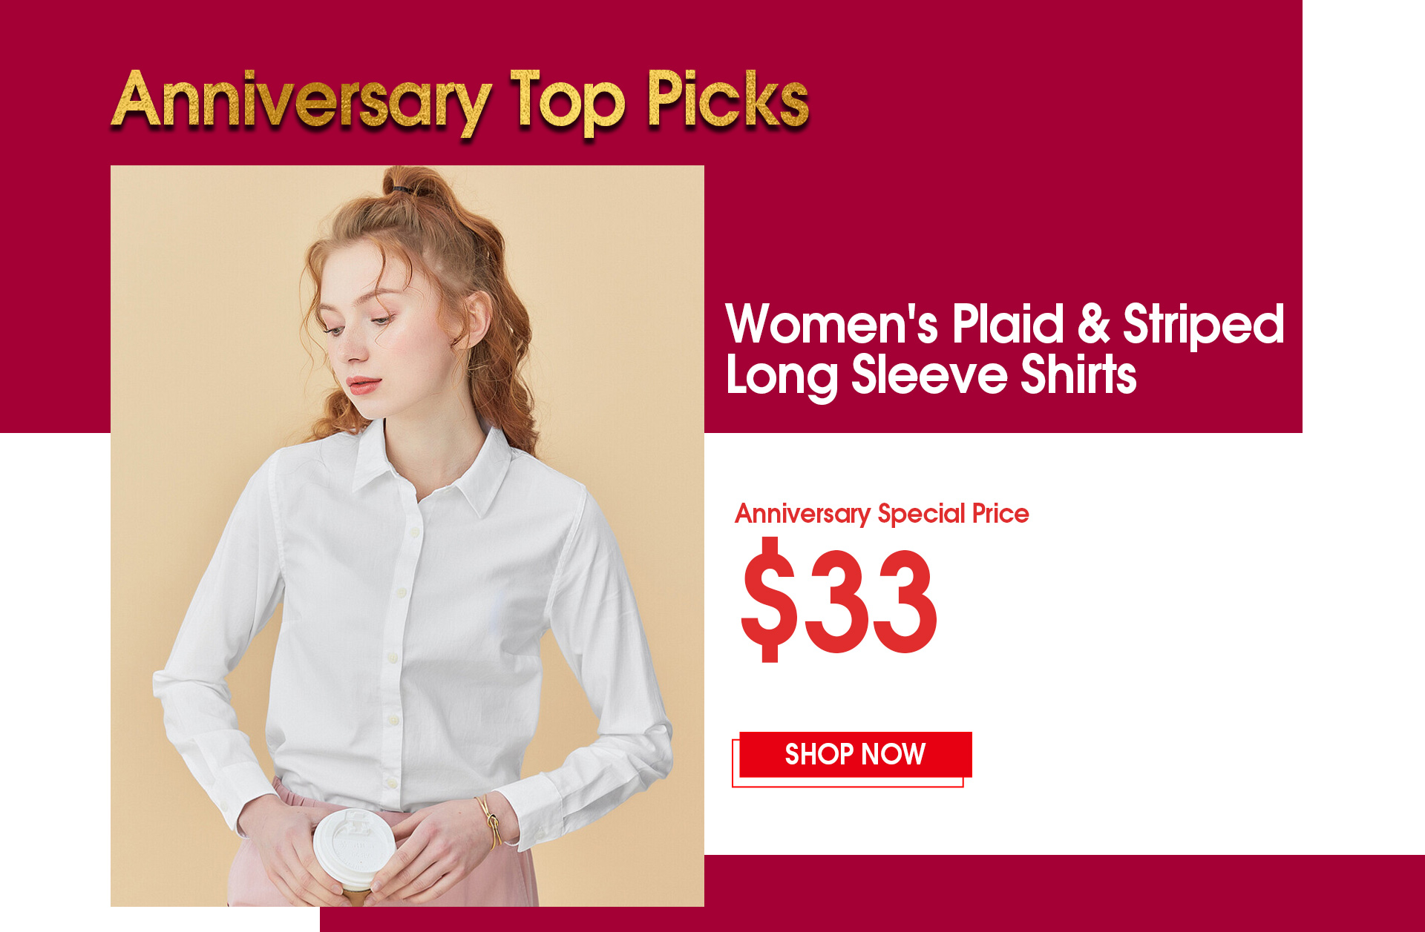Click the crimson bar at the banner bottom
This screenshot has height=932, width=1425.
872,893
